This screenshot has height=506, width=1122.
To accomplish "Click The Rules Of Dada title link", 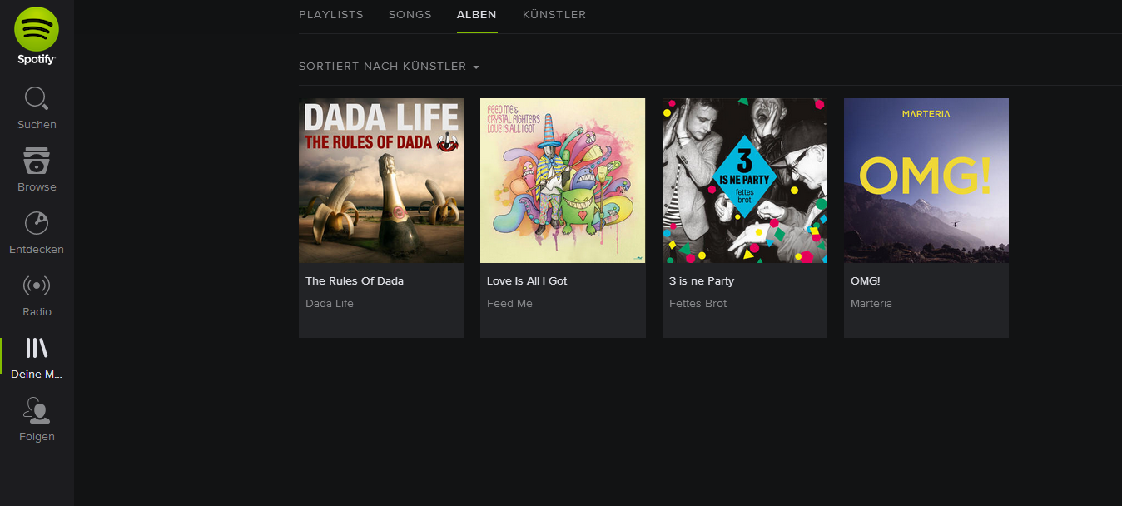I will pyautogui.click(x=355, y=281).
